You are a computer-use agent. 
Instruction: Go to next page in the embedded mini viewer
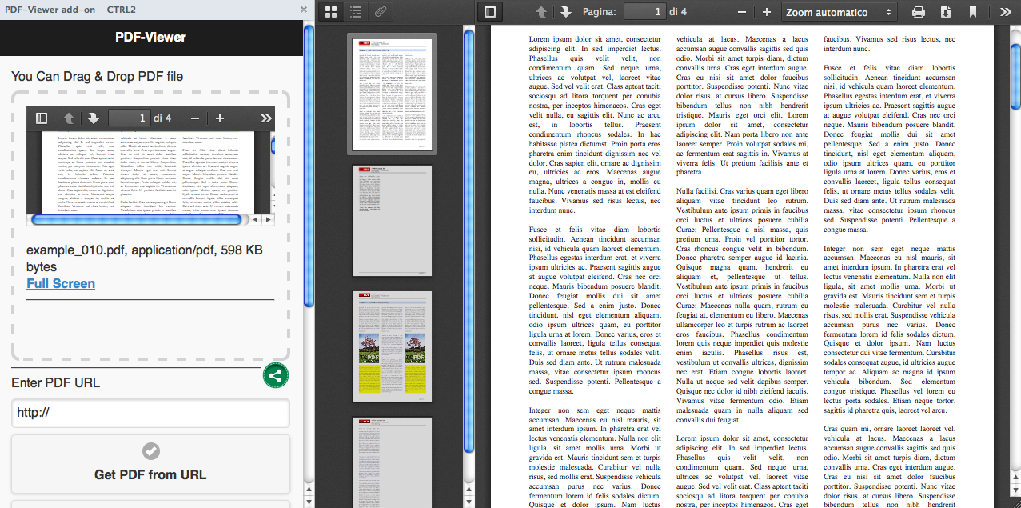(x=94, y=118)
